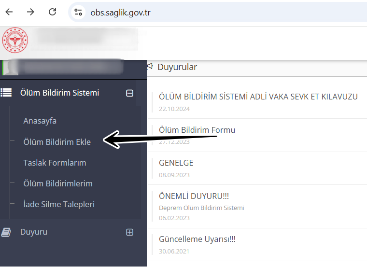Open the Güncelleme Uyarısı!!! announcement
This screenshot has width=367, height=267.
[197, 239]
